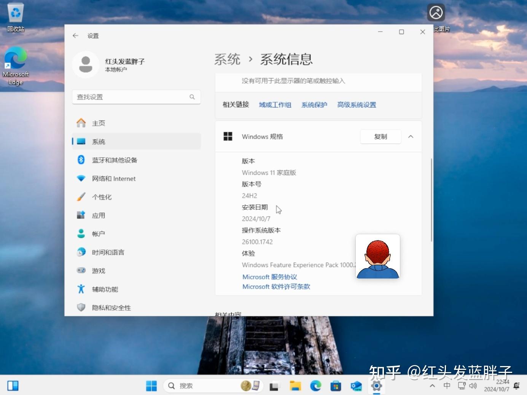
Task: Click the Settings gear on the taskbar
Action: (x=376, y=386)
